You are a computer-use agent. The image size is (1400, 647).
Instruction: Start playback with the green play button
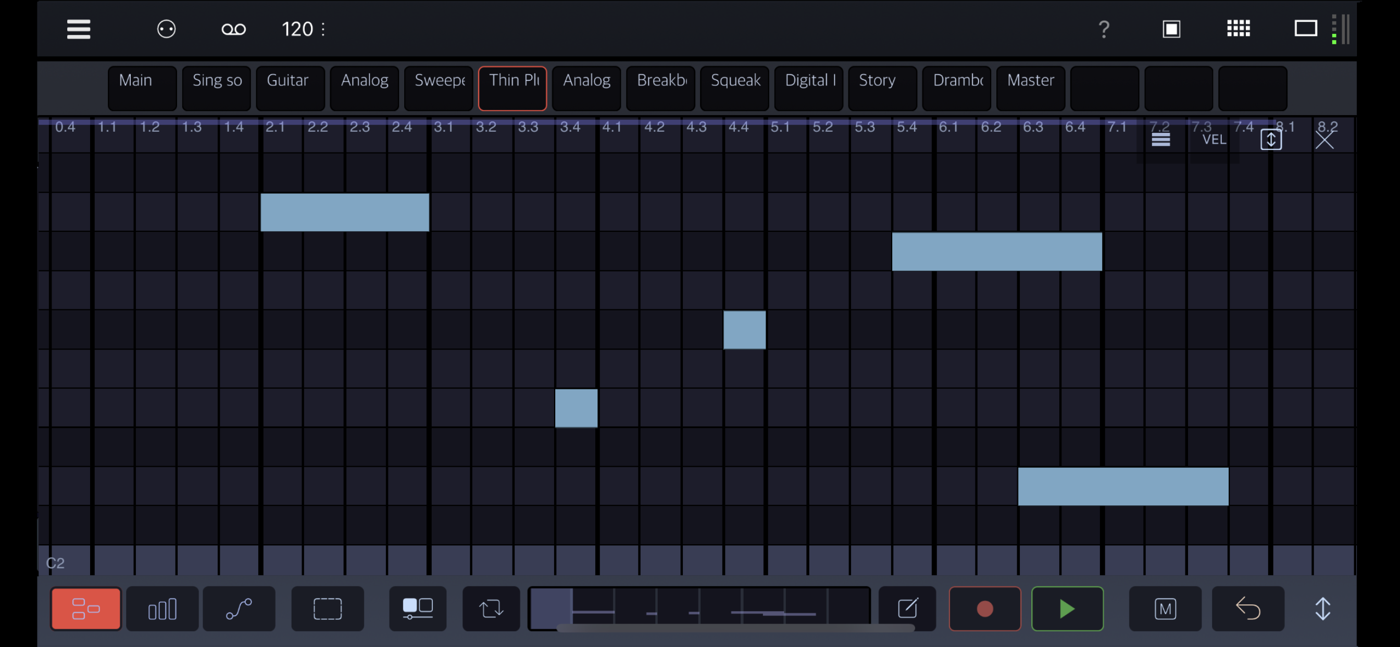(x=1067, y=608)
